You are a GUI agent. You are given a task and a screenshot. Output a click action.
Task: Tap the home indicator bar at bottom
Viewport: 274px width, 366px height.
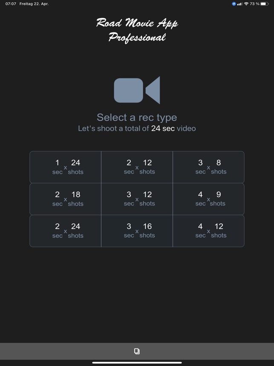tap(137, 363)
